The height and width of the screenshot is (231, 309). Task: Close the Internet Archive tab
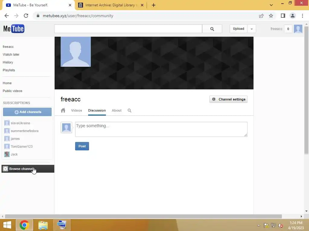point(142,5)
